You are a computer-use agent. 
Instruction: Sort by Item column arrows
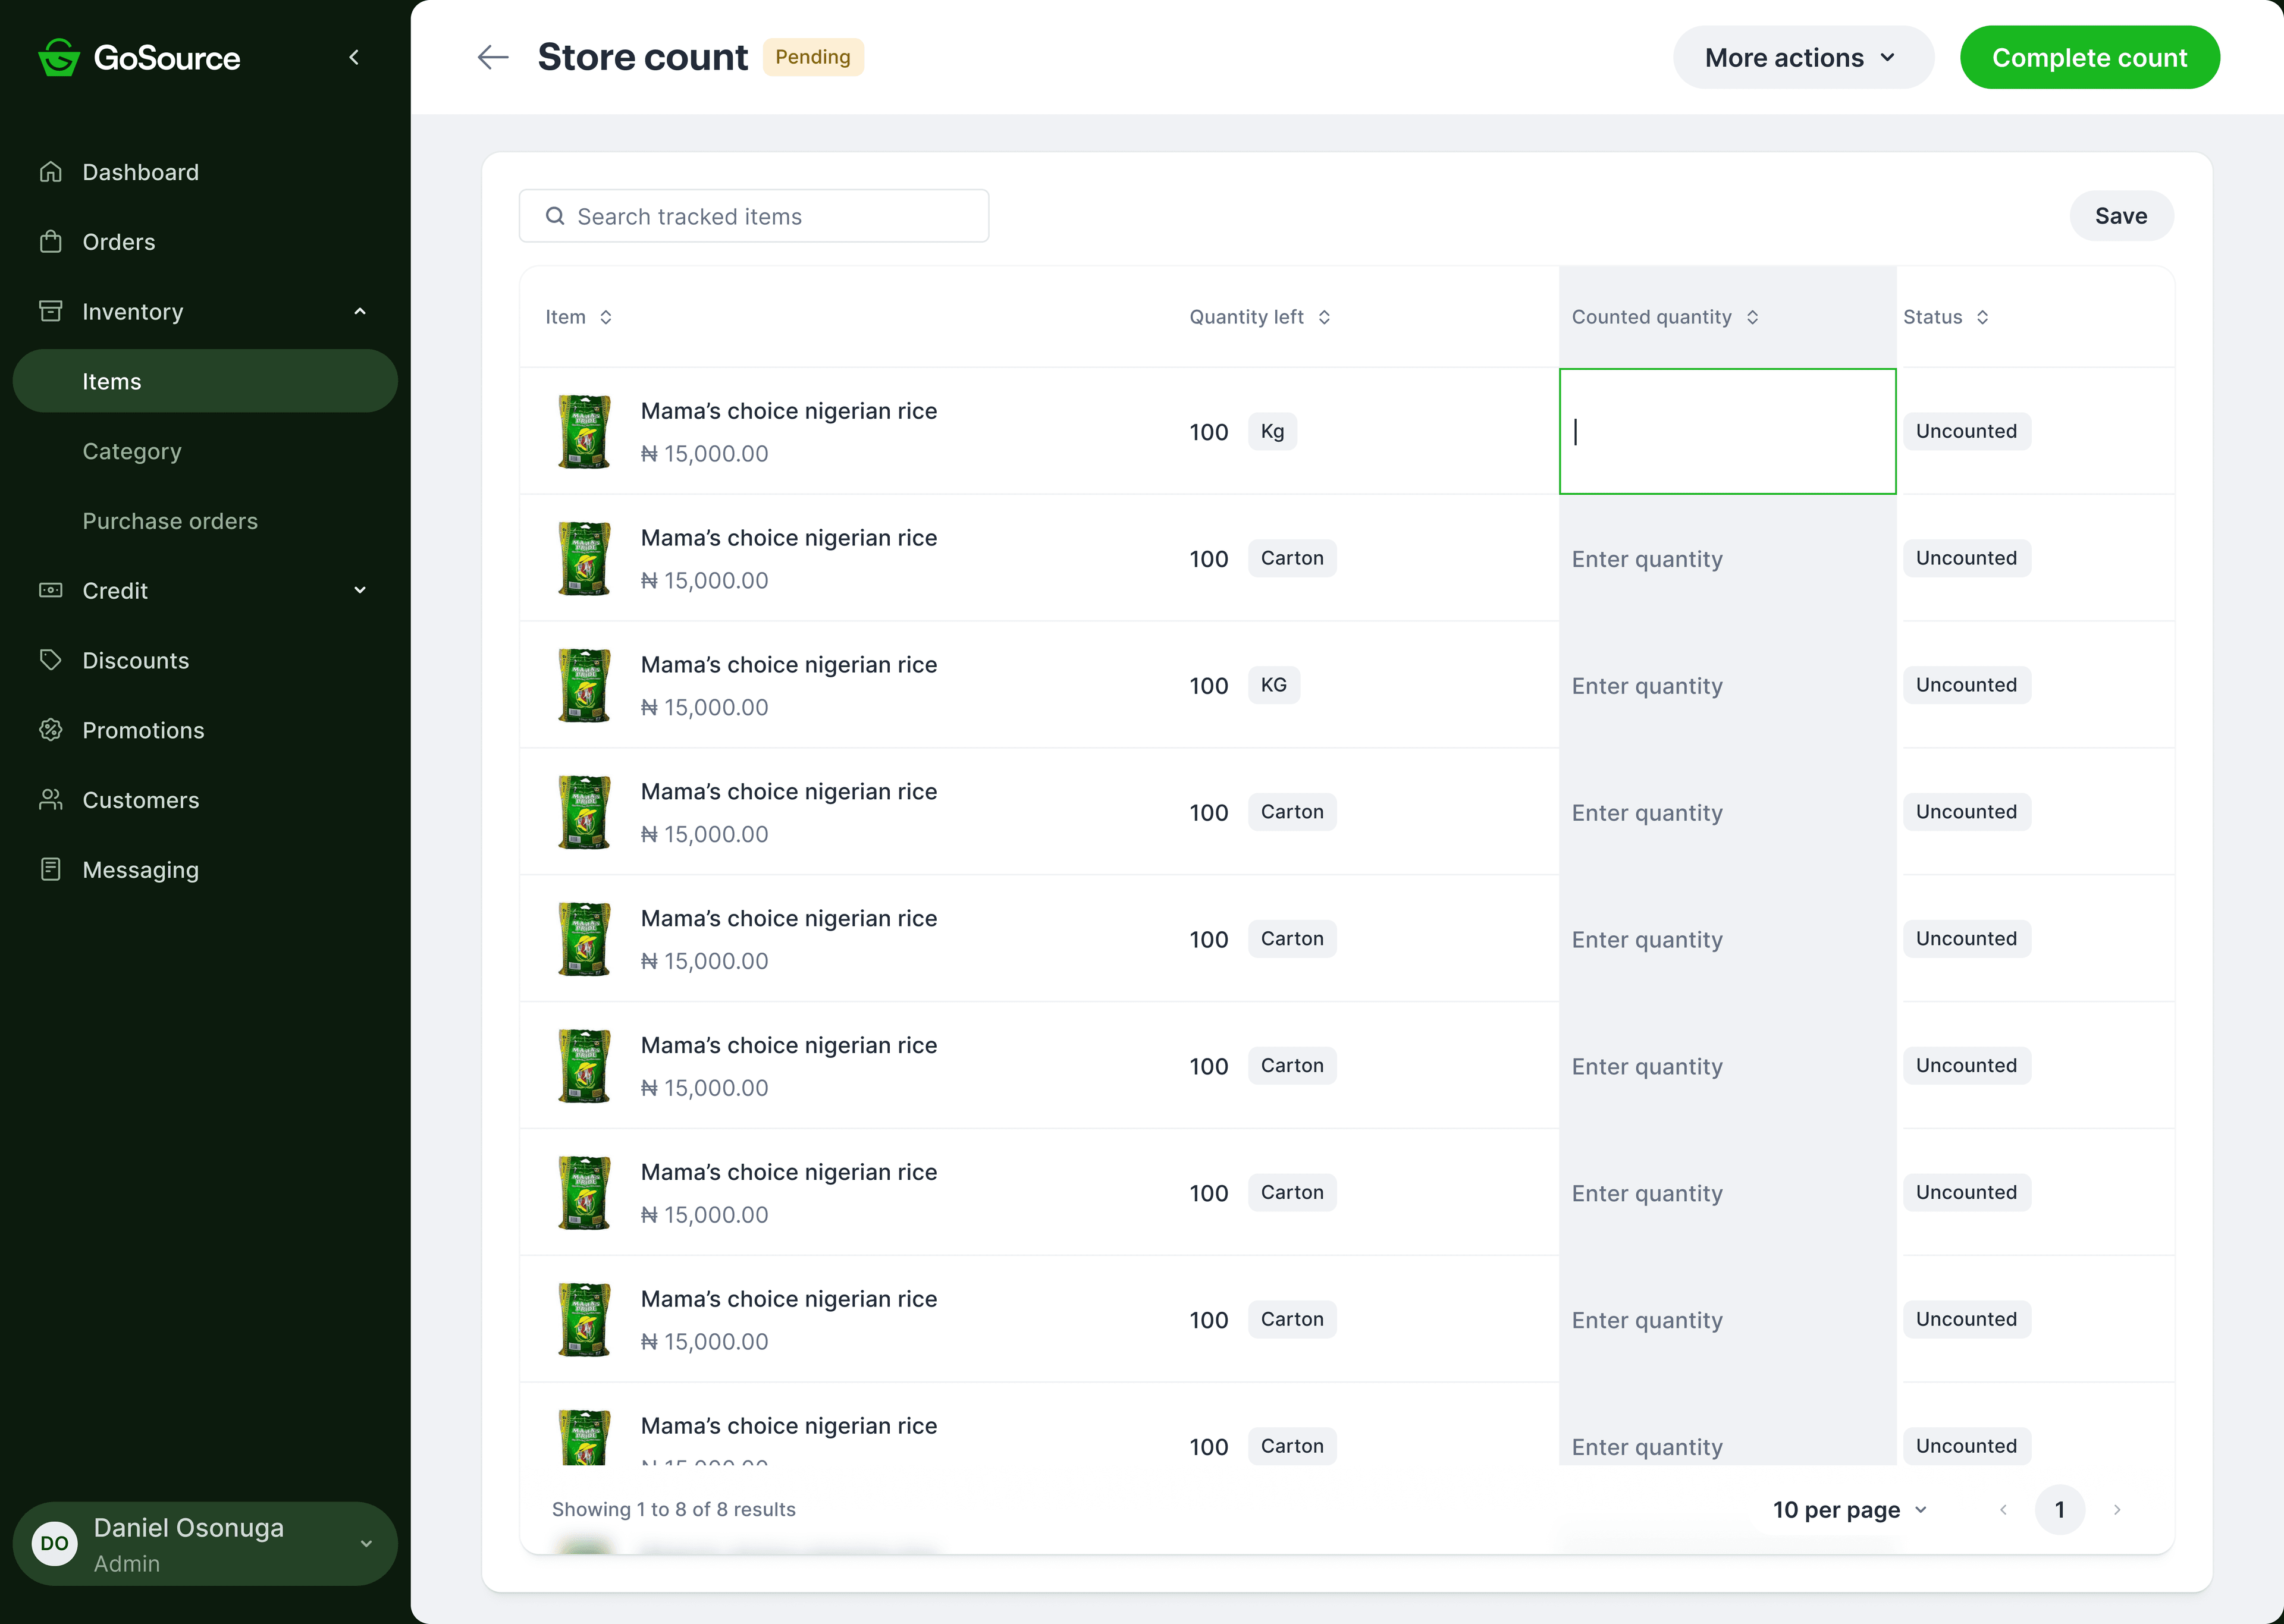point(606,317)
